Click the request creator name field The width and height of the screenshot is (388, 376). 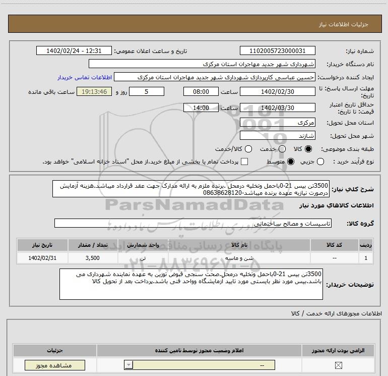pos(214,77)
